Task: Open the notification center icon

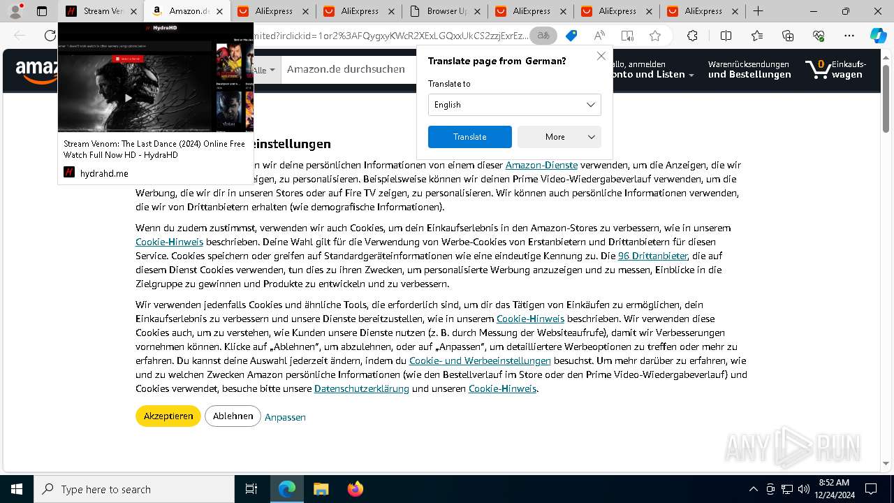Action: pos(871,489)
